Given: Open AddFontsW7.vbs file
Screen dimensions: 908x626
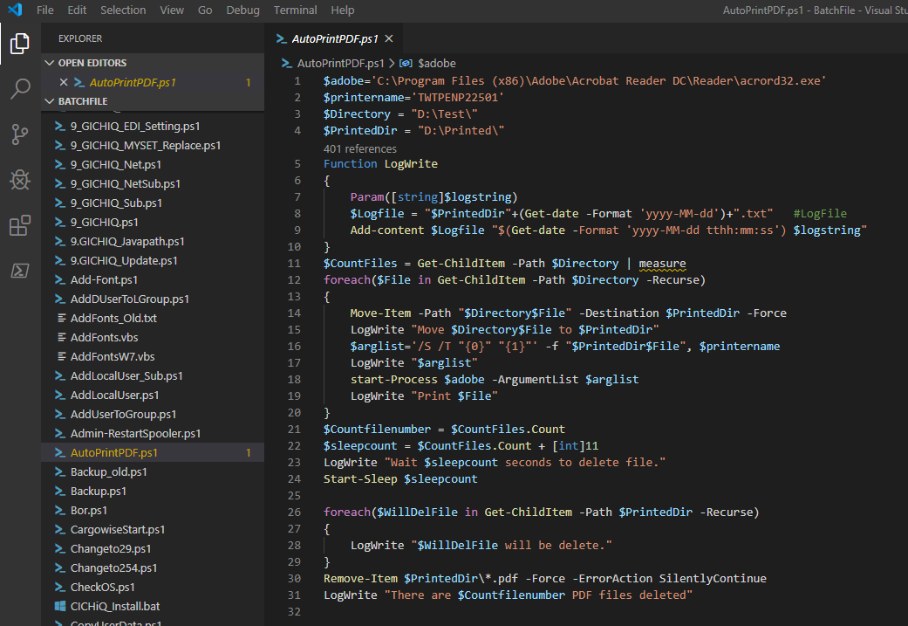Looking at the screenshot, I should [x=153, y=356].
